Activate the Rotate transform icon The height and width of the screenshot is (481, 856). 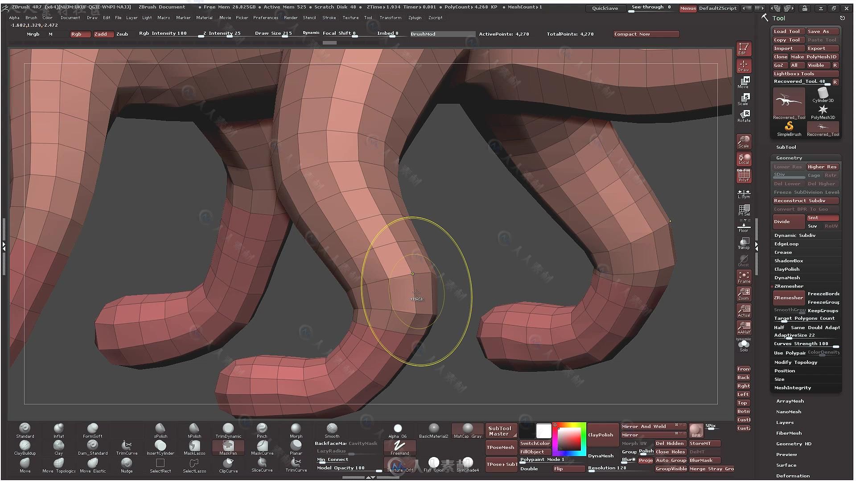pos(744,116)
